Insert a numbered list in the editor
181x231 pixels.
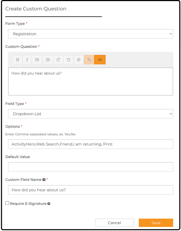click(x=48, y=60)
